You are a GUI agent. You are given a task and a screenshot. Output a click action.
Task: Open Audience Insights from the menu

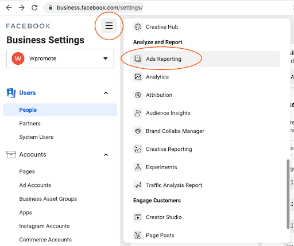pyautogui.click(x=168, y=113)
